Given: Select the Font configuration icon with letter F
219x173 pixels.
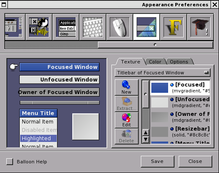Looking at the screenshot, I should pyautogui.click(x=174, y=27).
